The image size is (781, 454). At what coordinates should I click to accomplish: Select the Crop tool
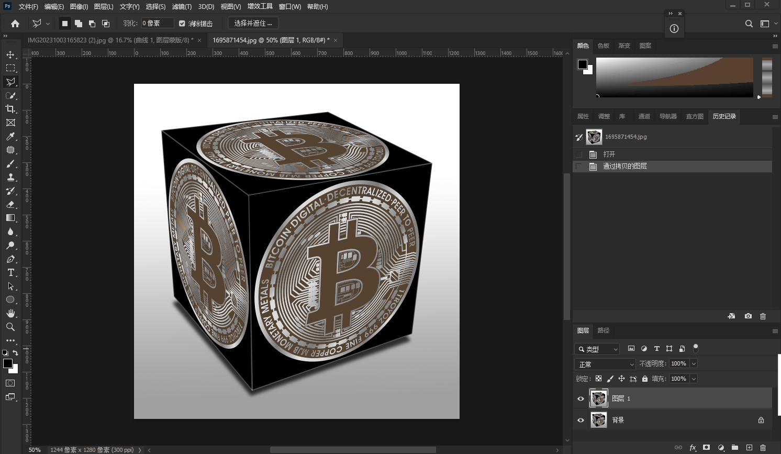pos(10,109)
